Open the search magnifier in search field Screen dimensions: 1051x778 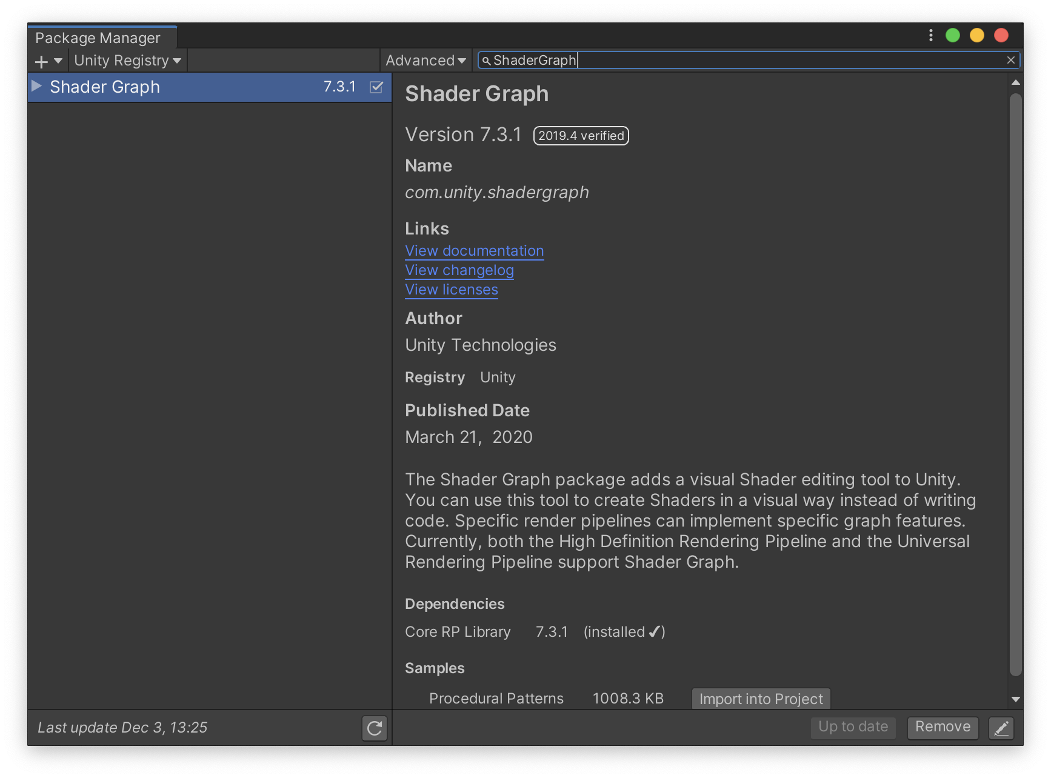(487, 60)
